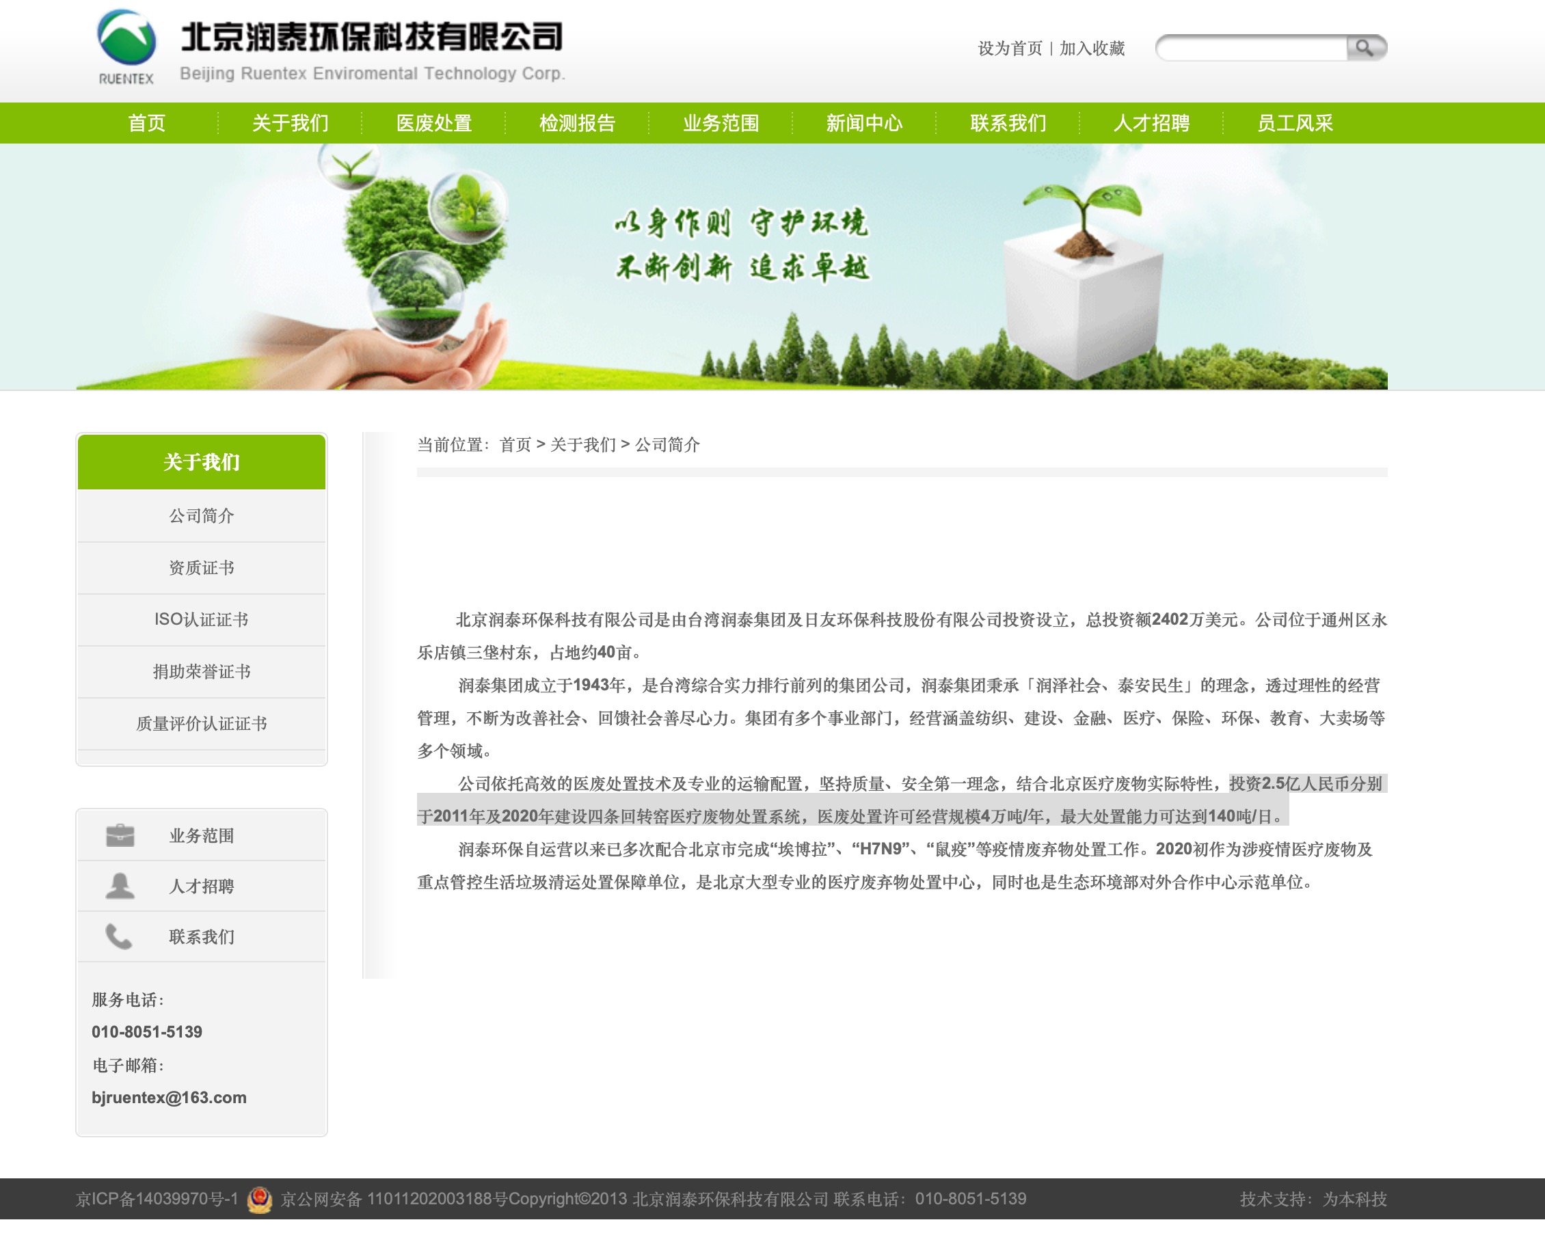Open 医废处置 navigation menu item
The image size is (1545, 1259).
433,123
